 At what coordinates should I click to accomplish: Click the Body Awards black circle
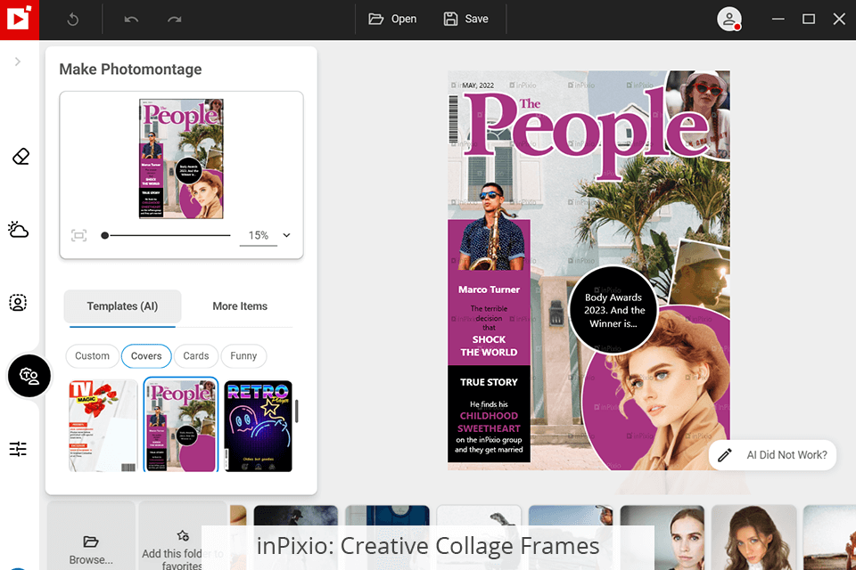click(x=613, y=310)
